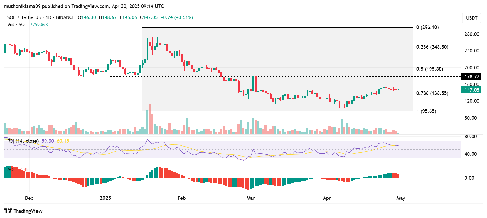Click the 178.77 black price tag
Screen dimensions: 487x218
coord(471,77)
